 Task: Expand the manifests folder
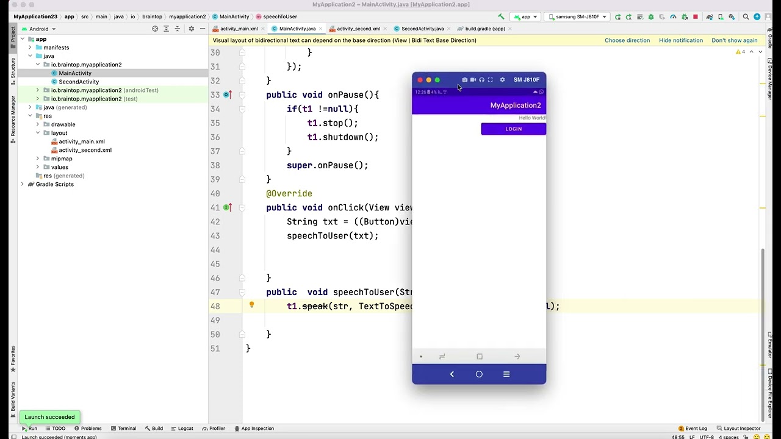[x=30, y=48]
